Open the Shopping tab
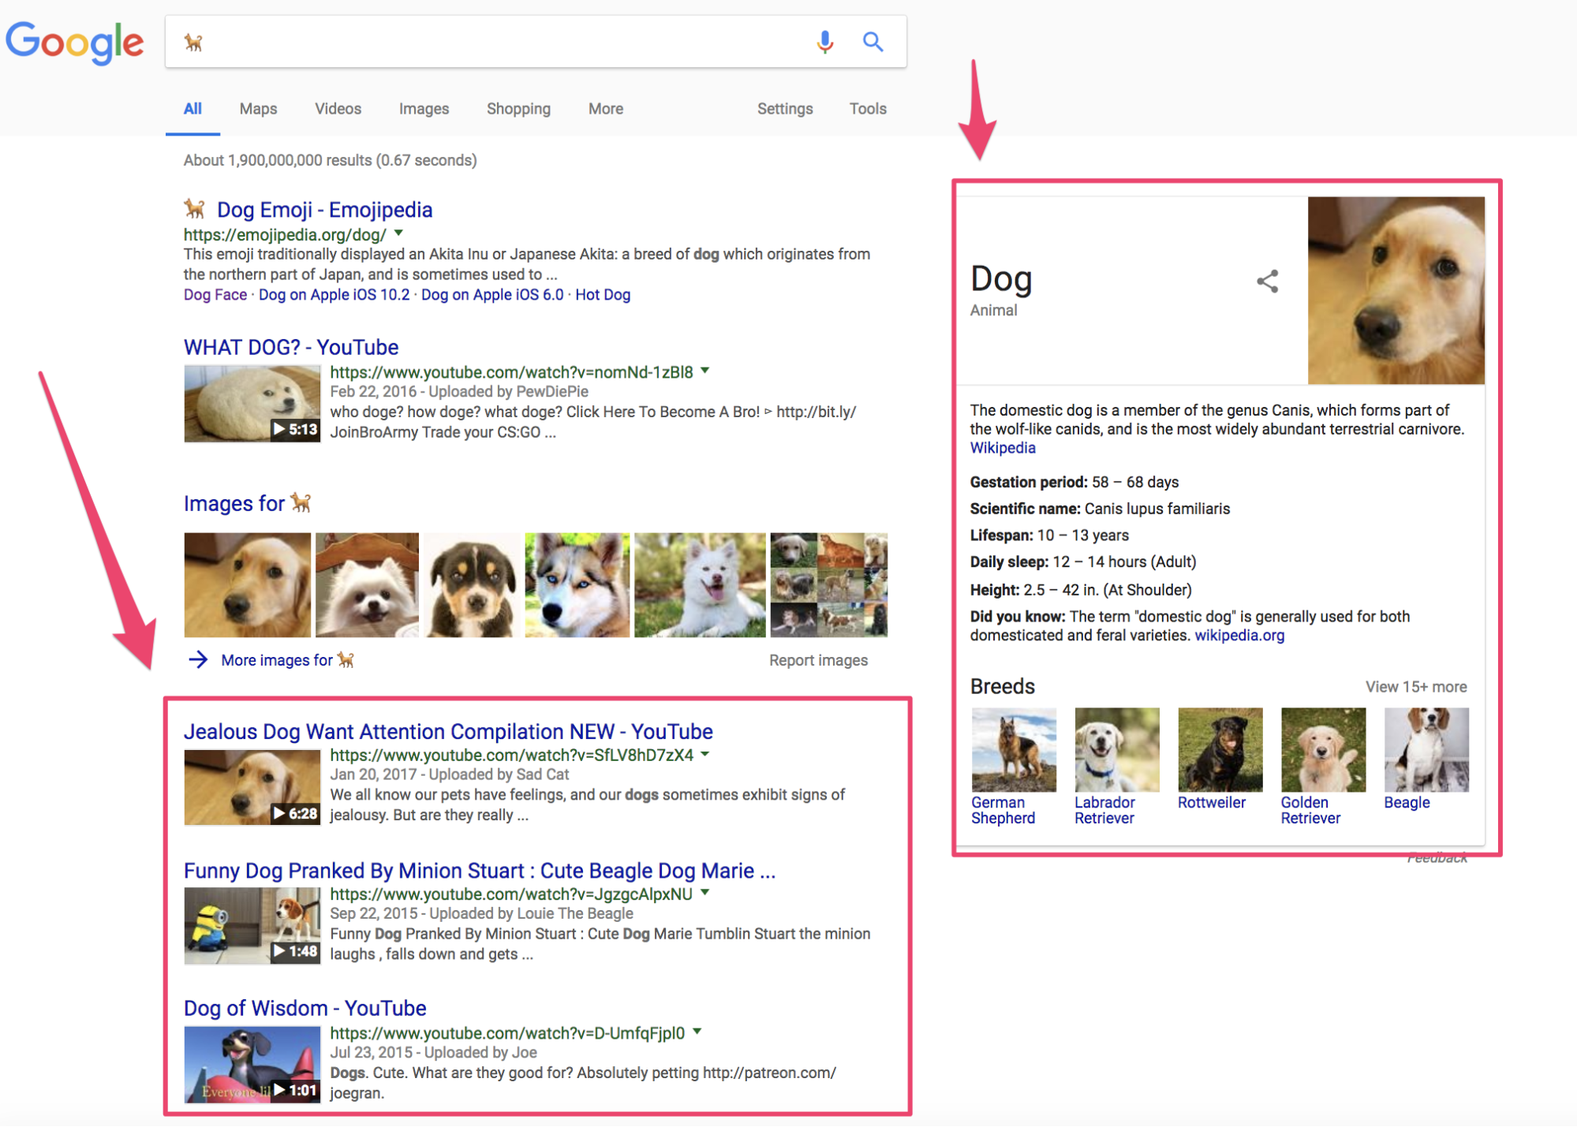This screenshot has width=1577, height=1127. [x=518, y=109]
